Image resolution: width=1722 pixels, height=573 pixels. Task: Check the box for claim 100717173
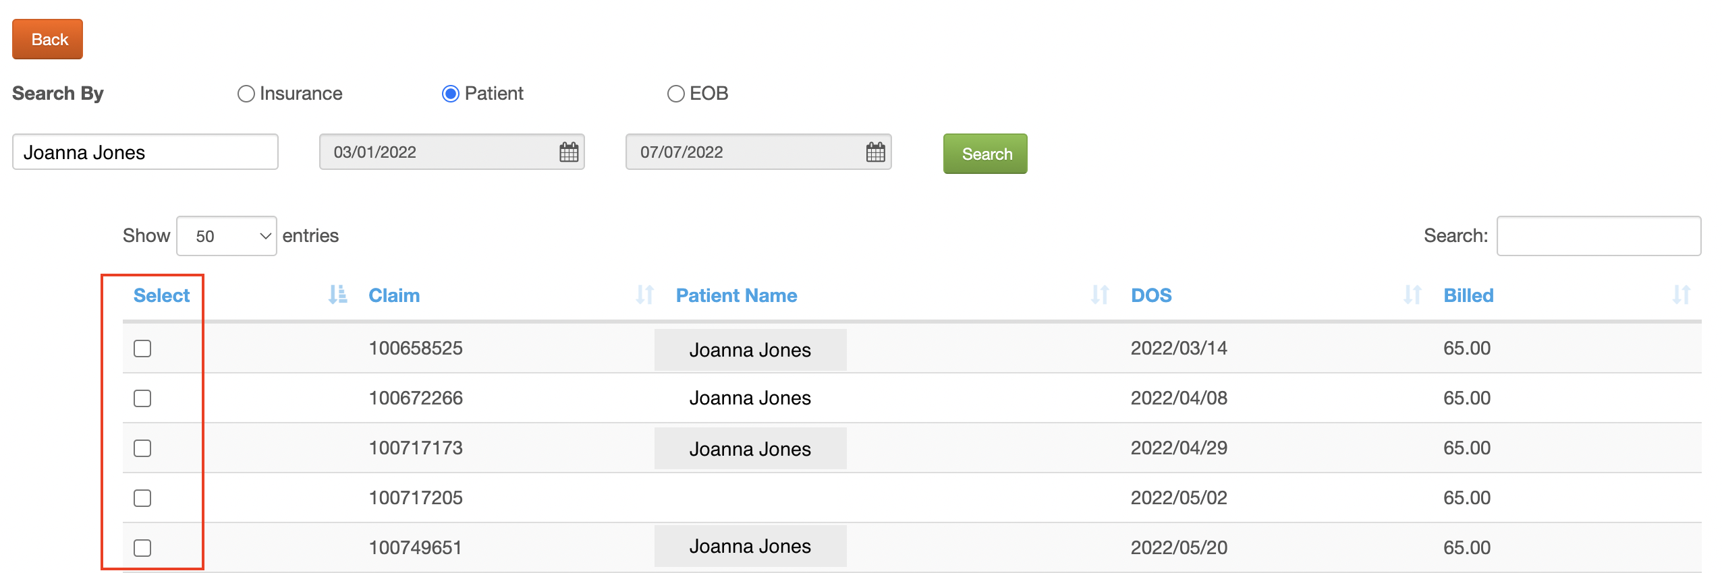click(142, 448)
